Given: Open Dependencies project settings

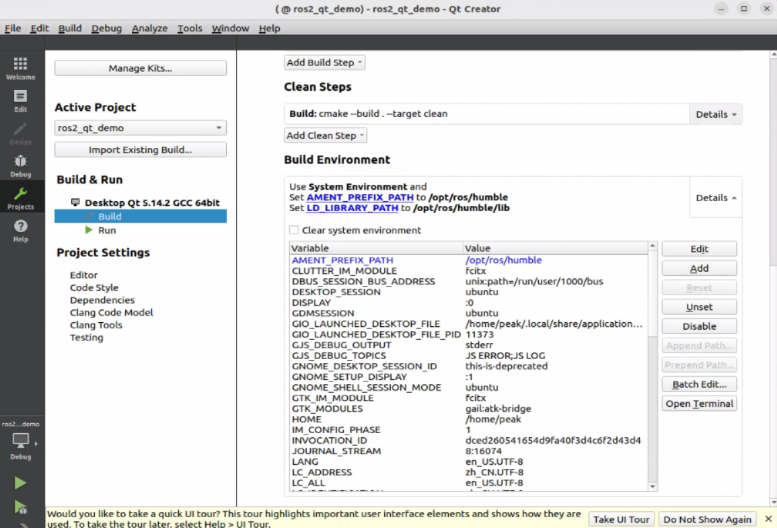Looking at the screenshot, I should pyautogui.click(x=102, y=300).
